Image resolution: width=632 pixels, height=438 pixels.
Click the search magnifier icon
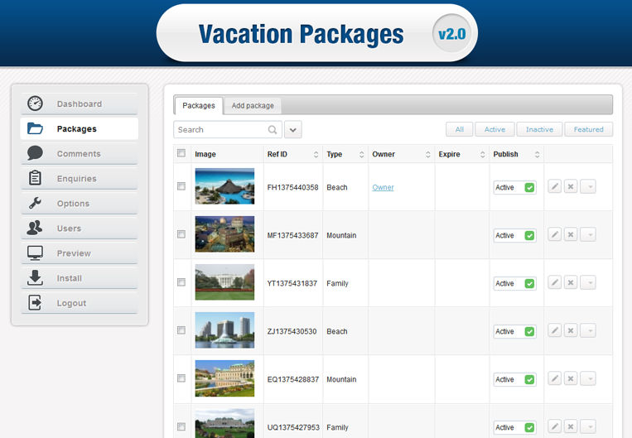273,130
